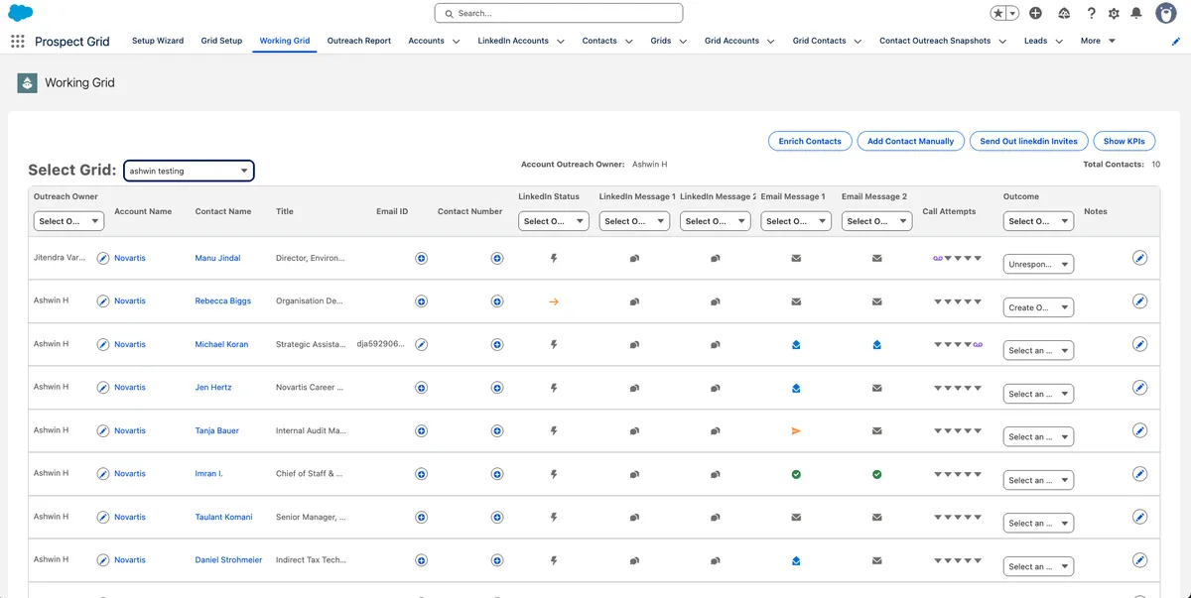Edit owner pencil in Manu Jindal row
The width and height of the screenshot is (1191, 598).
pyautogui.click(x=103, y=258)
